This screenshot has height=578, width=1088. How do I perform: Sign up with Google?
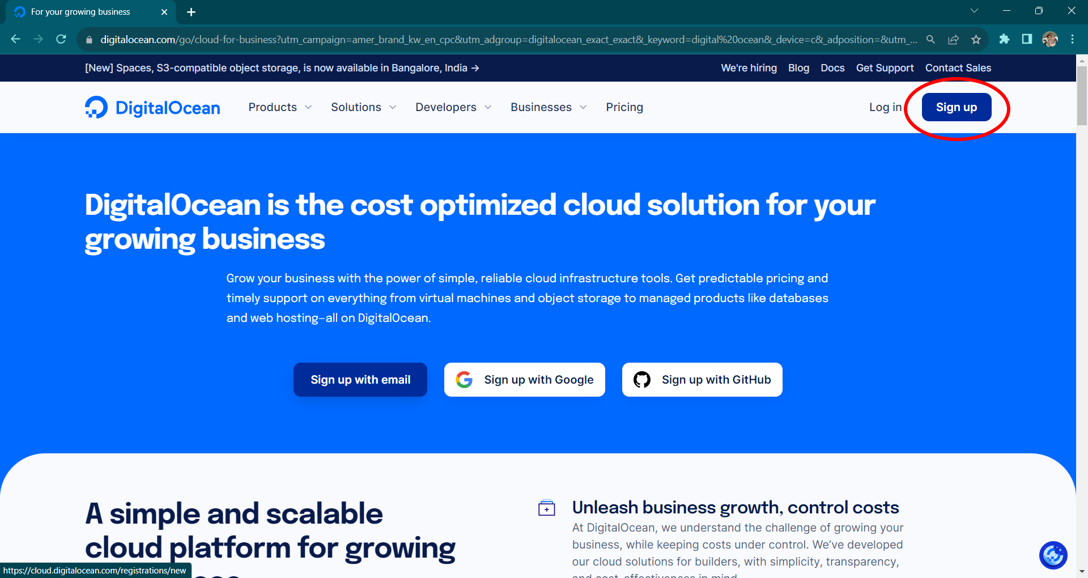525,380
